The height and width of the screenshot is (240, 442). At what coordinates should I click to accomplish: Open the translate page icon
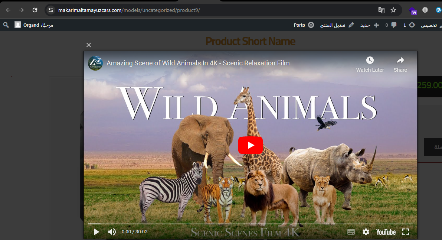click(x=382, y=10)
